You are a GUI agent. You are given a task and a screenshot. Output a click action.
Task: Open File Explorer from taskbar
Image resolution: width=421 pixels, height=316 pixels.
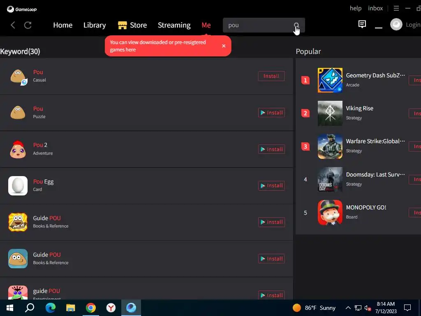71,308
